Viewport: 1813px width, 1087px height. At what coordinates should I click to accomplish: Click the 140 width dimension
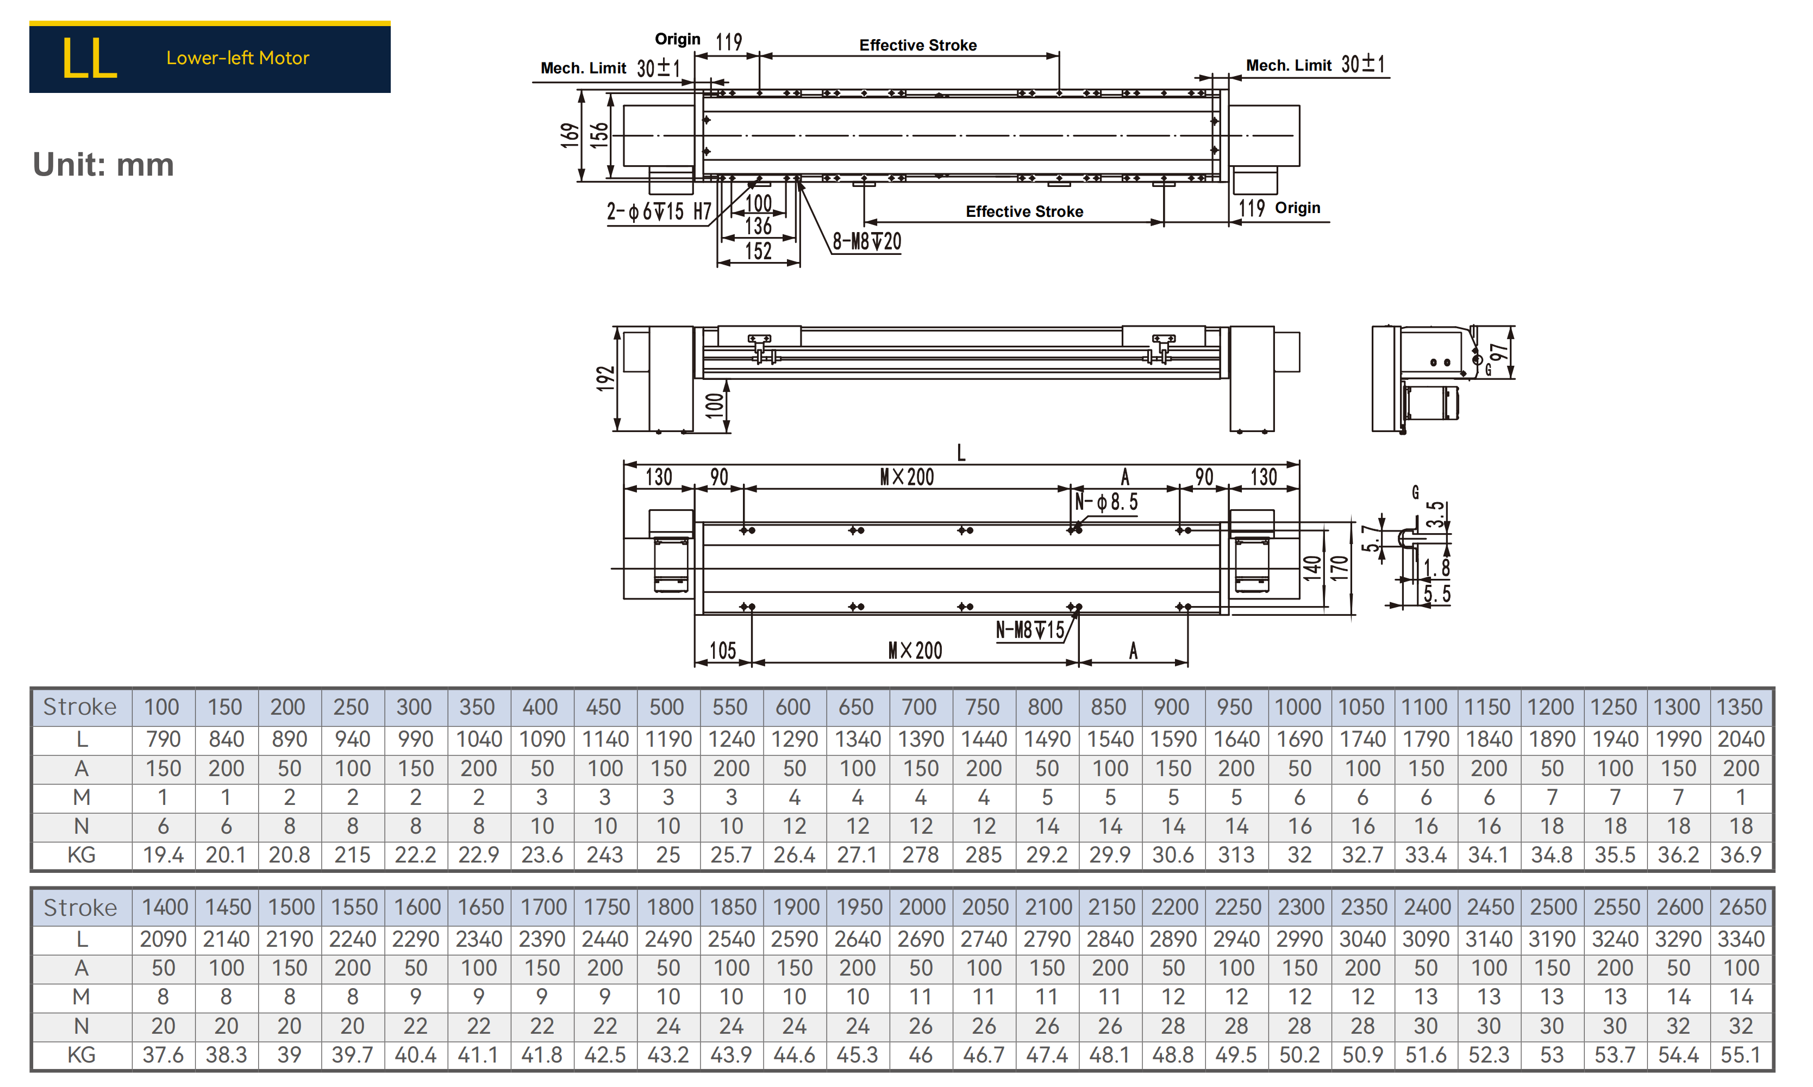1311,567
